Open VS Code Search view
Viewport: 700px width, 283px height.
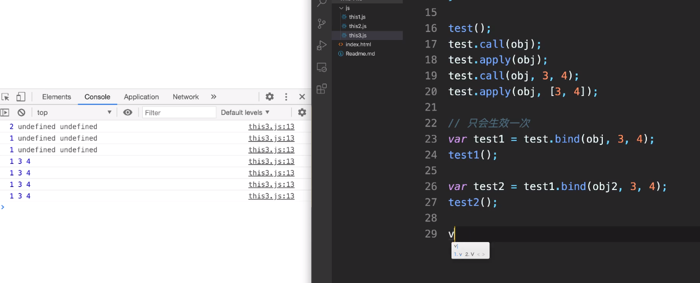click(x=322, y=3)
